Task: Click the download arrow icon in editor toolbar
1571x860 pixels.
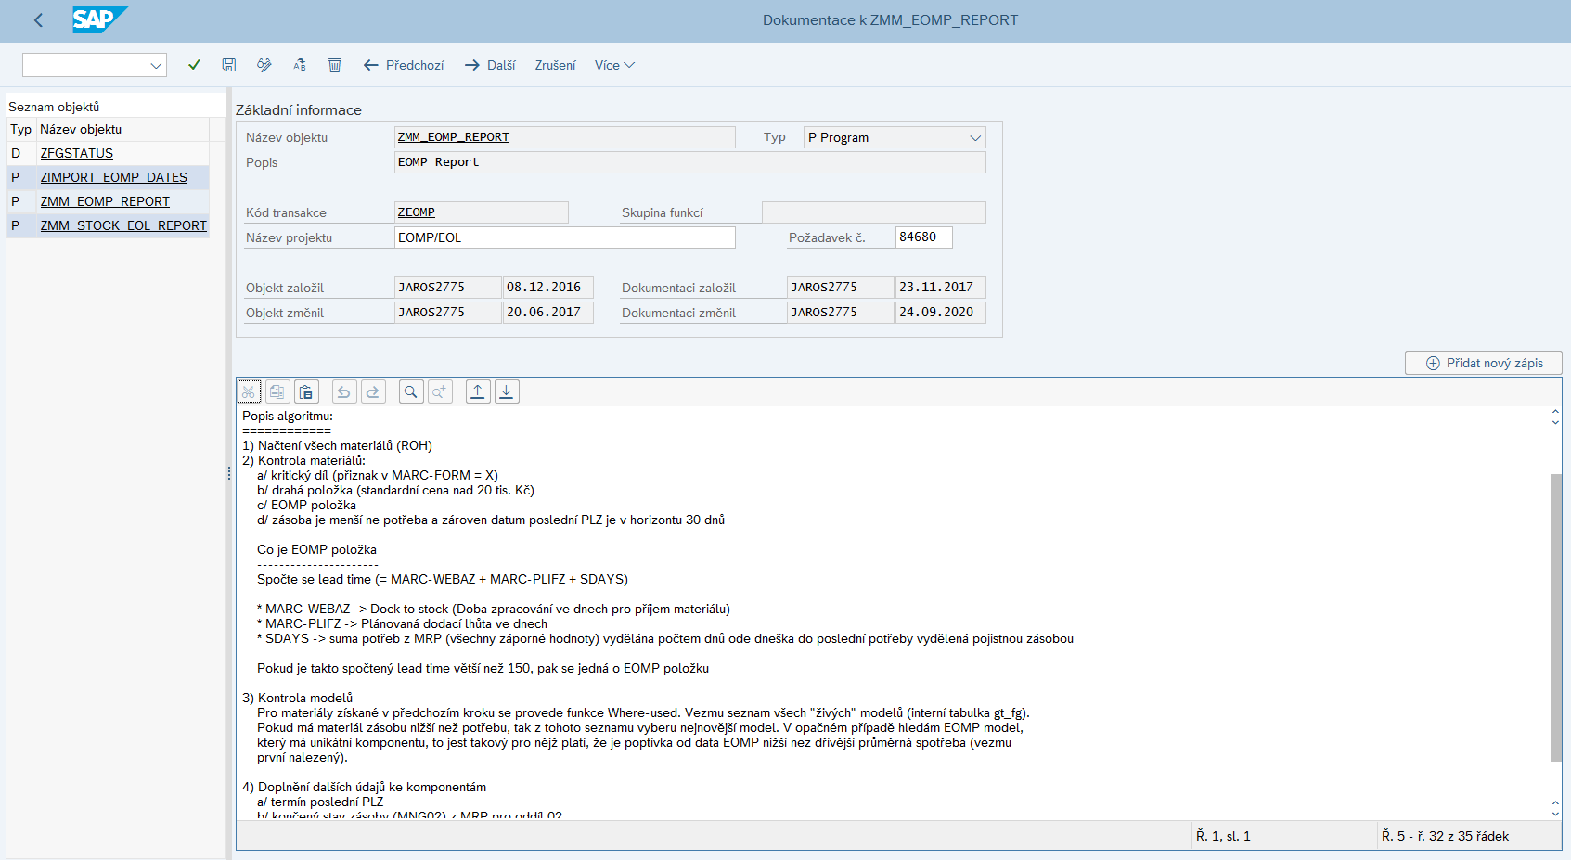Action: click(507, 391)
